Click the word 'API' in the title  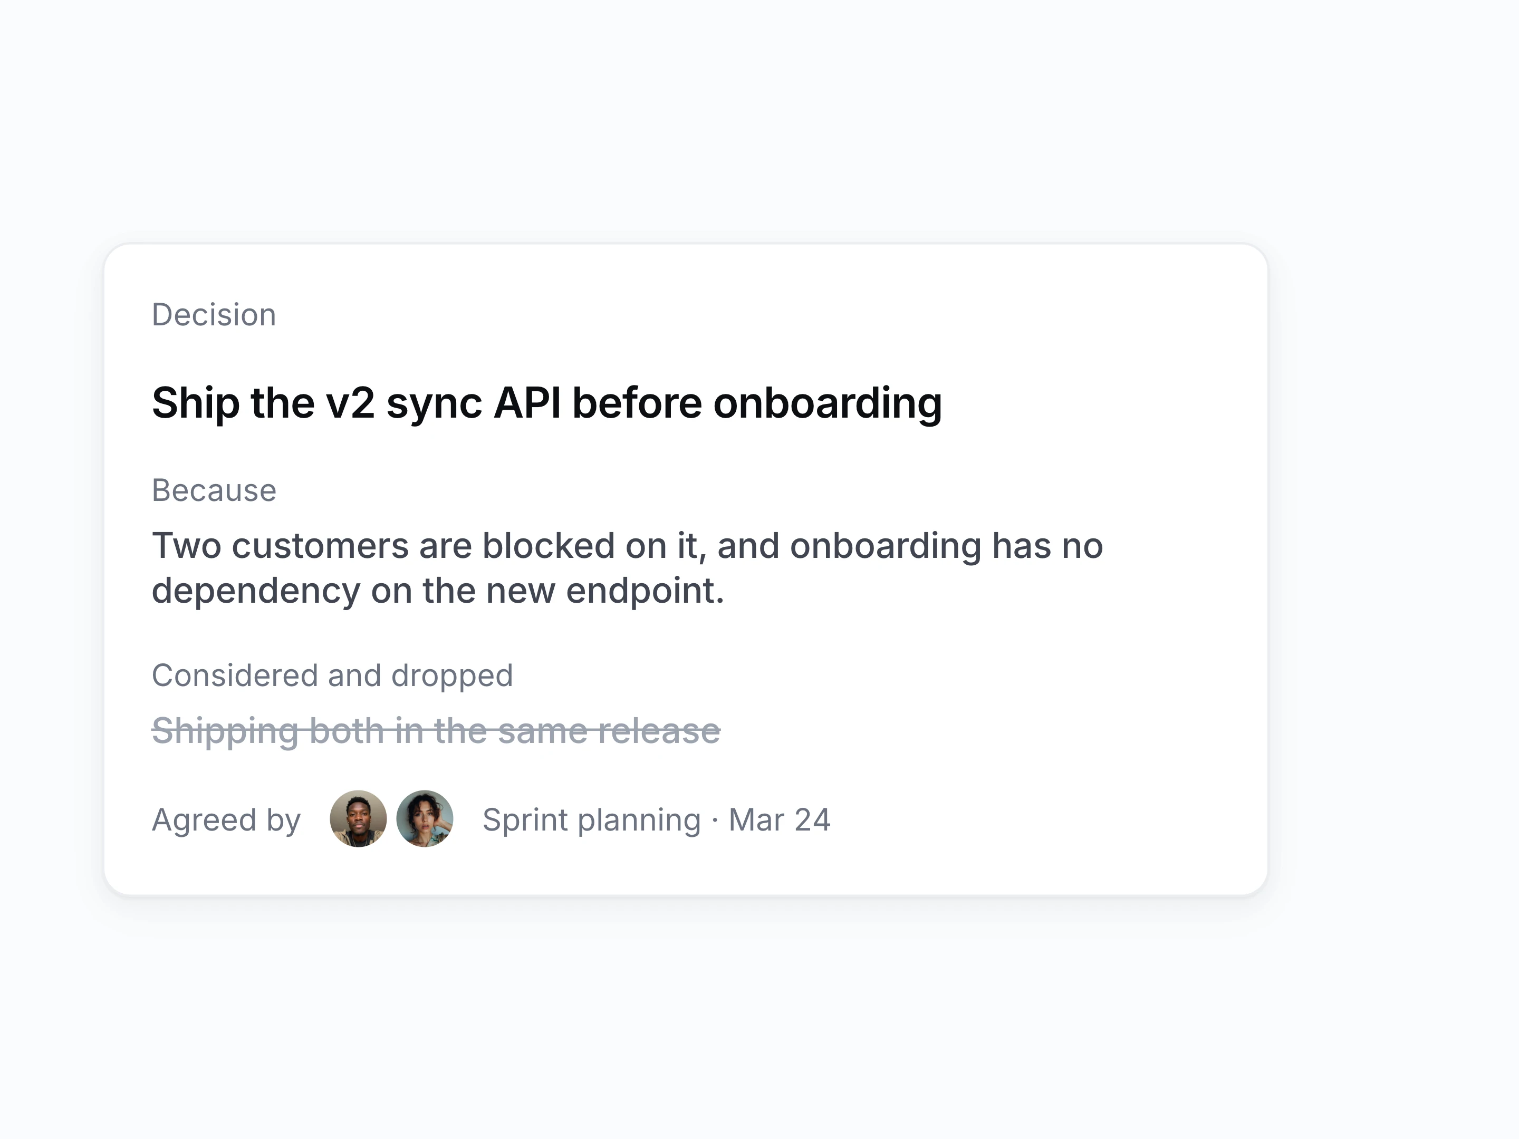click(x=527, y=403)
